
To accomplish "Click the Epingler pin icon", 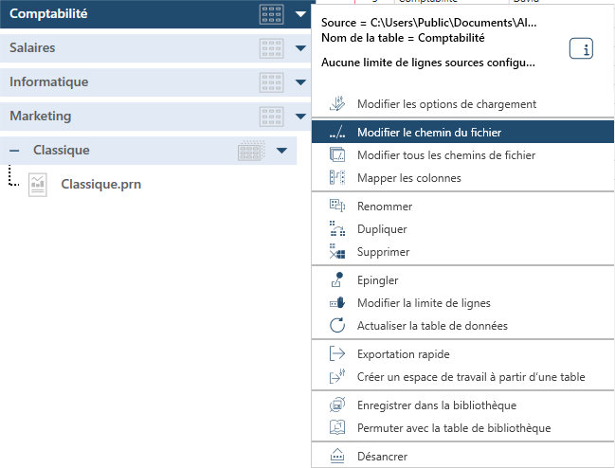I will point(337,280).
